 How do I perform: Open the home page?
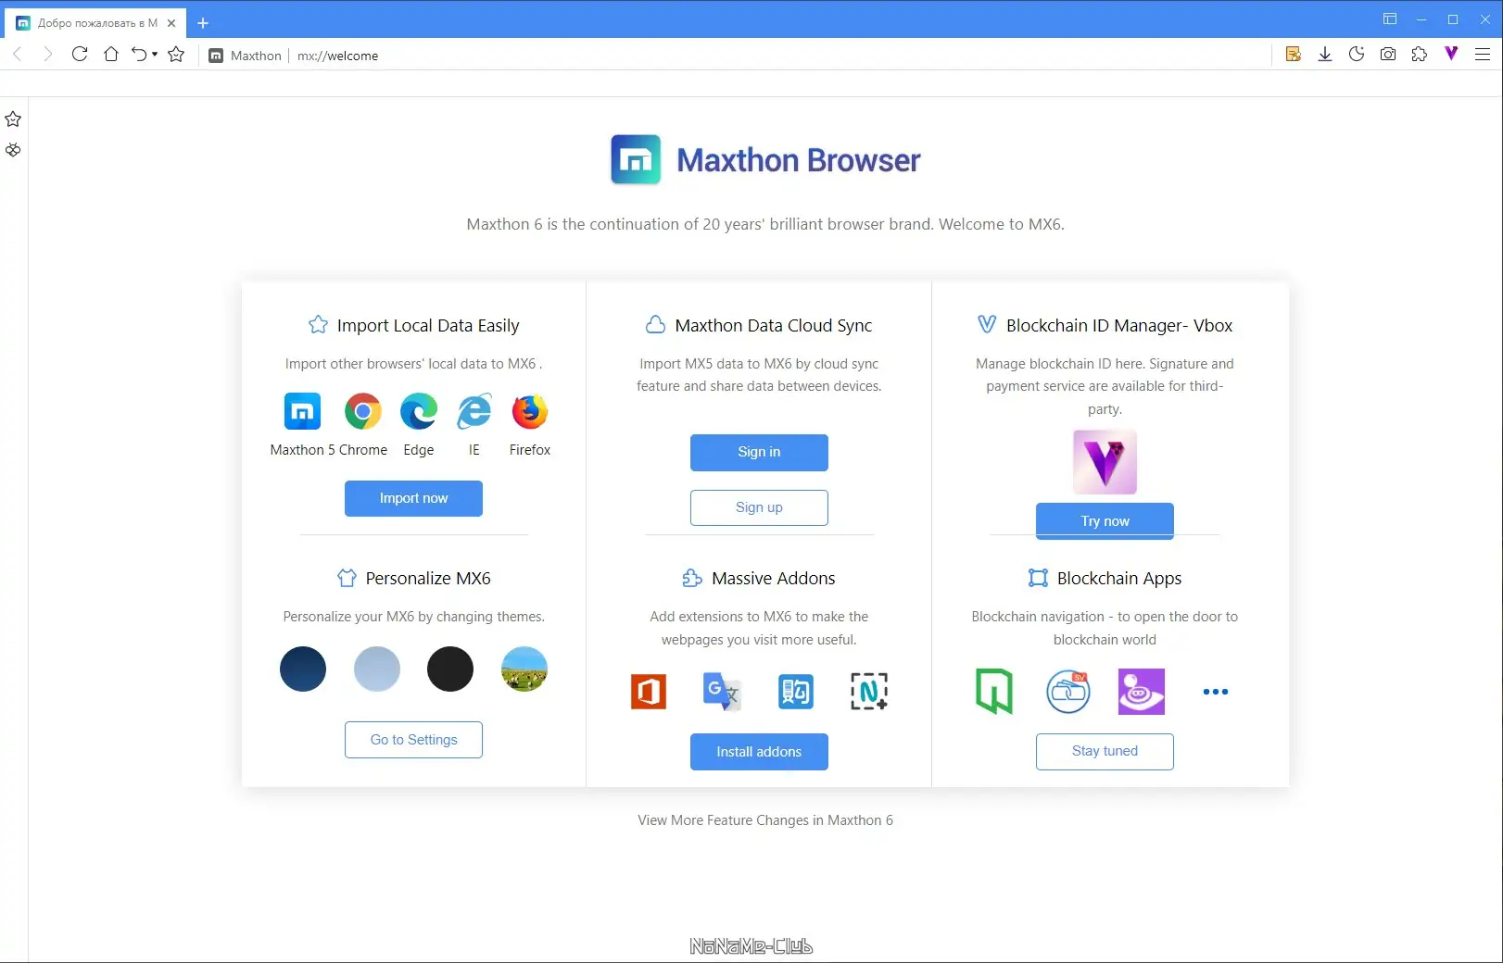click(111, 55)
